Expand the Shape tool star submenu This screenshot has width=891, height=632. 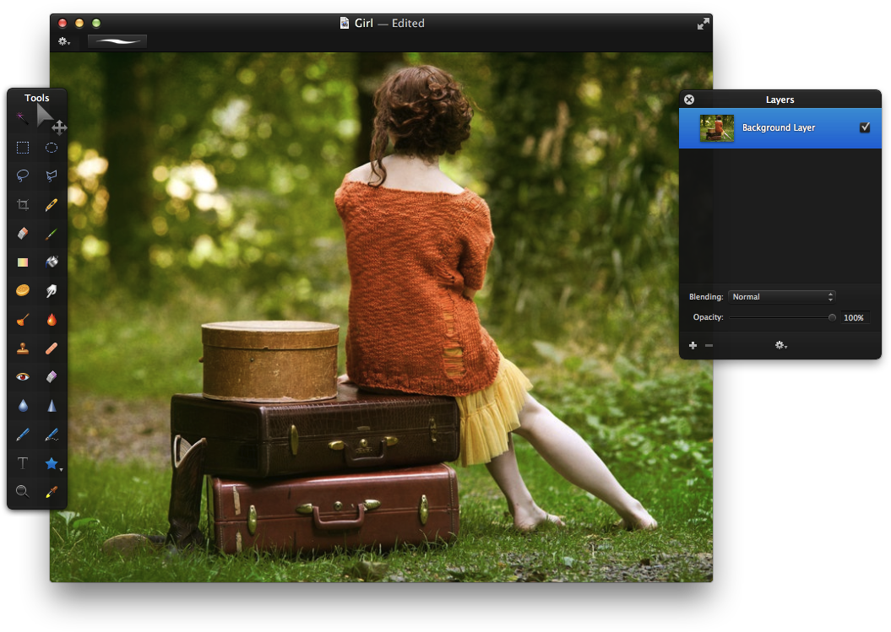pyautogui.click(x=53, y=463)
